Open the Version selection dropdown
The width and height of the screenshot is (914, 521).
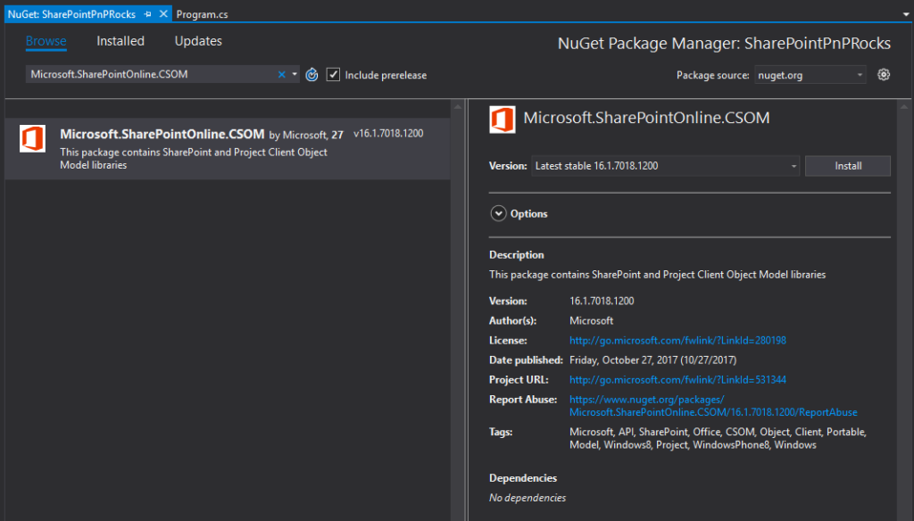click(665, 166)
